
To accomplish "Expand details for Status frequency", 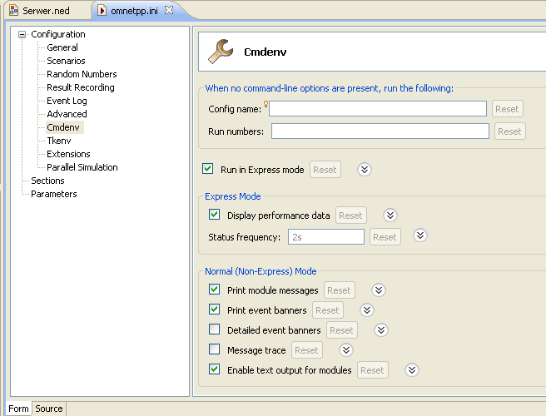I will tap(420, 235).
